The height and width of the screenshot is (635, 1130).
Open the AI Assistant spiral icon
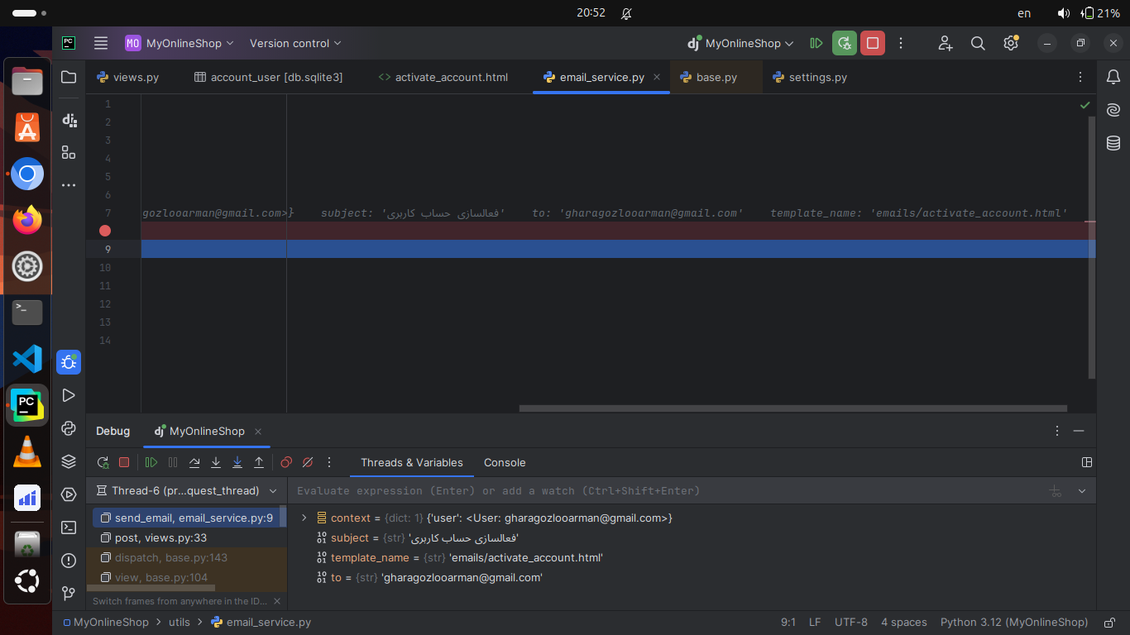[x=1113, y=110]
